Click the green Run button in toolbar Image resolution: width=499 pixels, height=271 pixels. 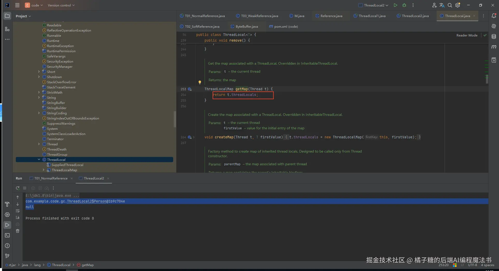coord(395,5)
